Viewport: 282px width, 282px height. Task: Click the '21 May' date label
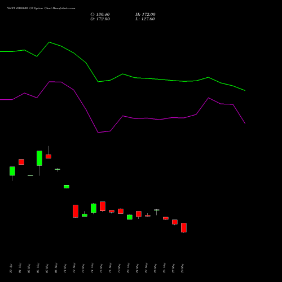pyautogui.click(x=138, y=268)
